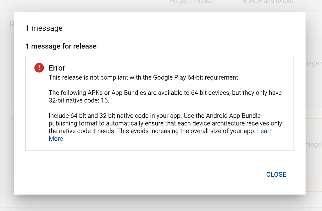
Task: Click the dimmed yellow-outlined panel left of dialog
Action: [12, 154]
